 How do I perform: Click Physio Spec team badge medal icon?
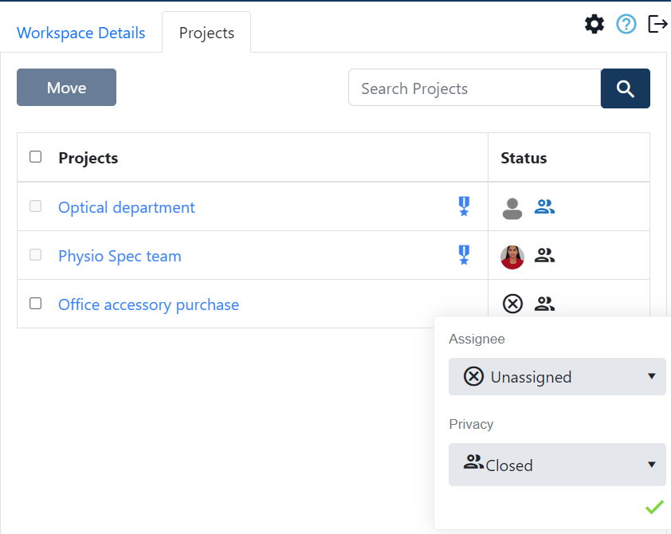(x=464, y=256)
